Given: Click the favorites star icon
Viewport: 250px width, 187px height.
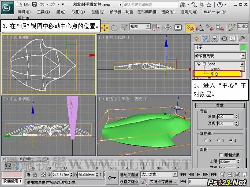Looking at the screenshot, I should click(x=209, y=5).
